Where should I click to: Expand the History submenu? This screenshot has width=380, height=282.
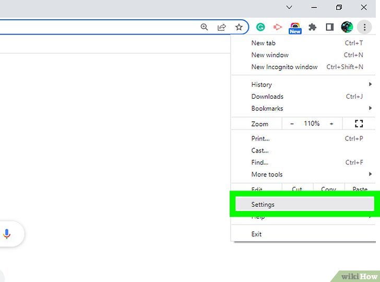pos(303,85)
